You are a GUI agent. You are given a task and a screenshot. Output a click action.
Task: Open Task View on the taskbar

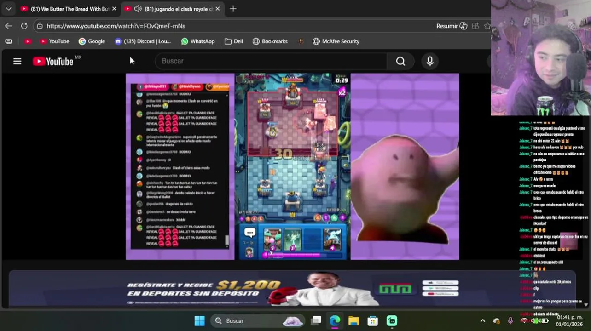click(x=316, y=321)
